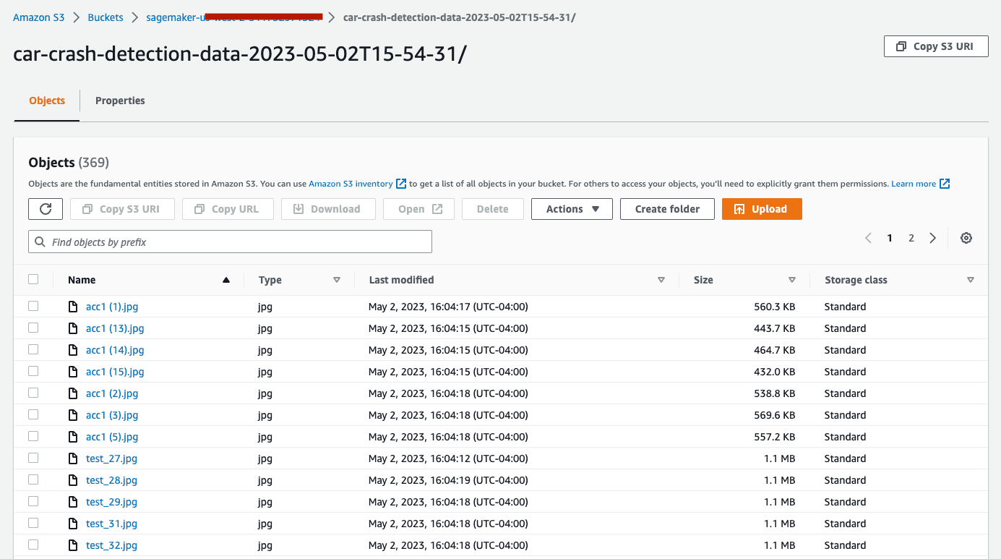Select acc1 (15).jpg with its checkbox
1001x559 pixels.
[x=33, y=371]
